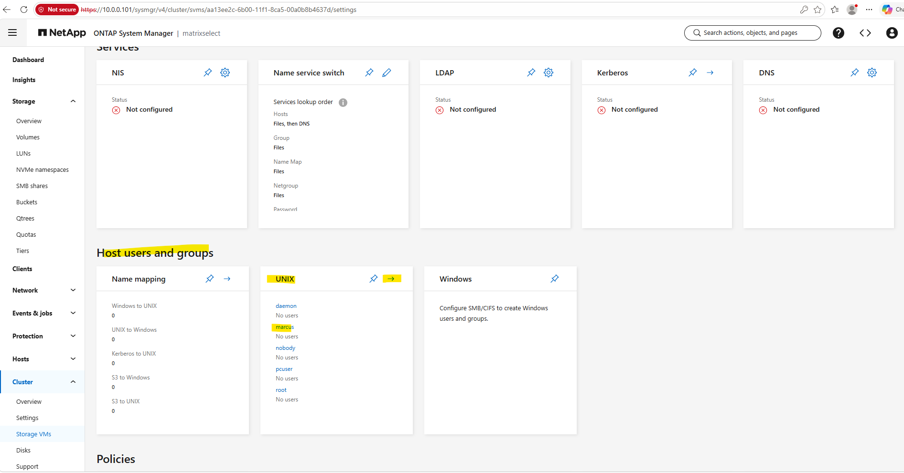The width and height of the screenshot is (904, 473).
Task: Click the Not secure site badge
Action: pos(57,10)
